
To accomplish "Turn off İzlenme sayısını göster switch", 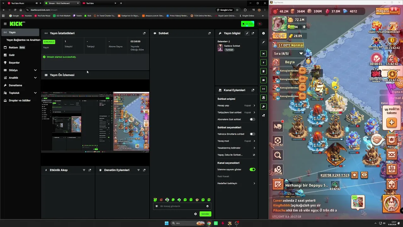I will [252, 169].
